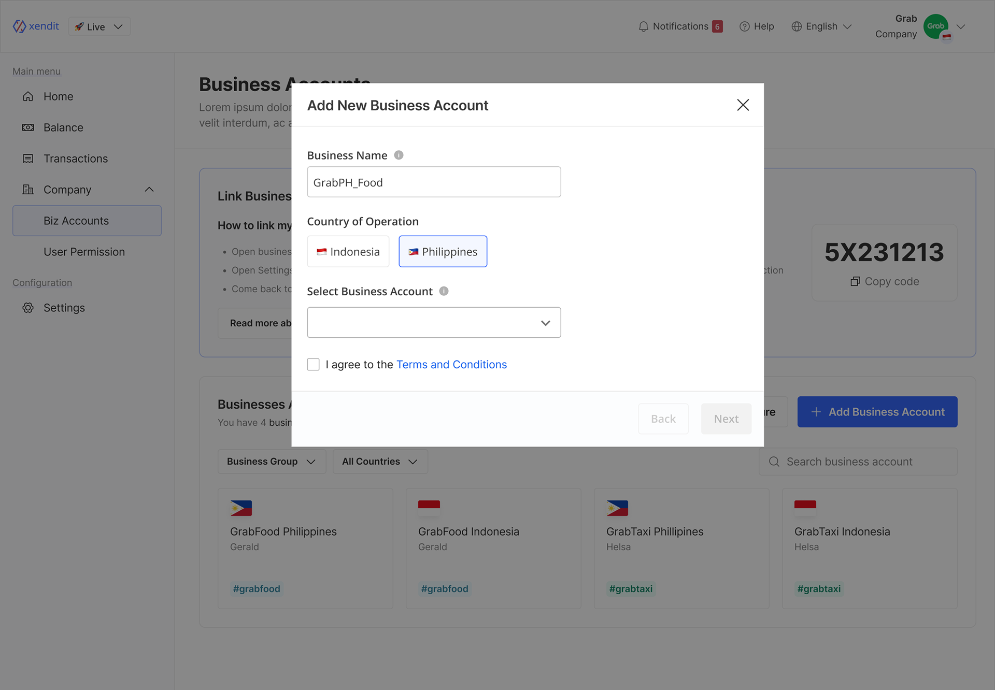Select Philippines as country of operation
Viewport: 995px width, 690px height.
click(x=443, y=252)
